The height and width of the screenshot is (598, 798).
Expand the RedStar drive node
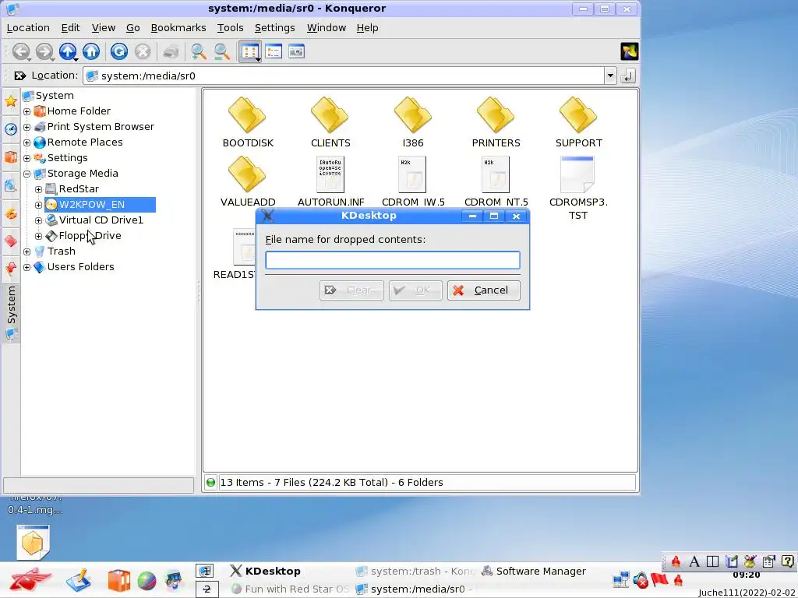[x=39, y=189]
